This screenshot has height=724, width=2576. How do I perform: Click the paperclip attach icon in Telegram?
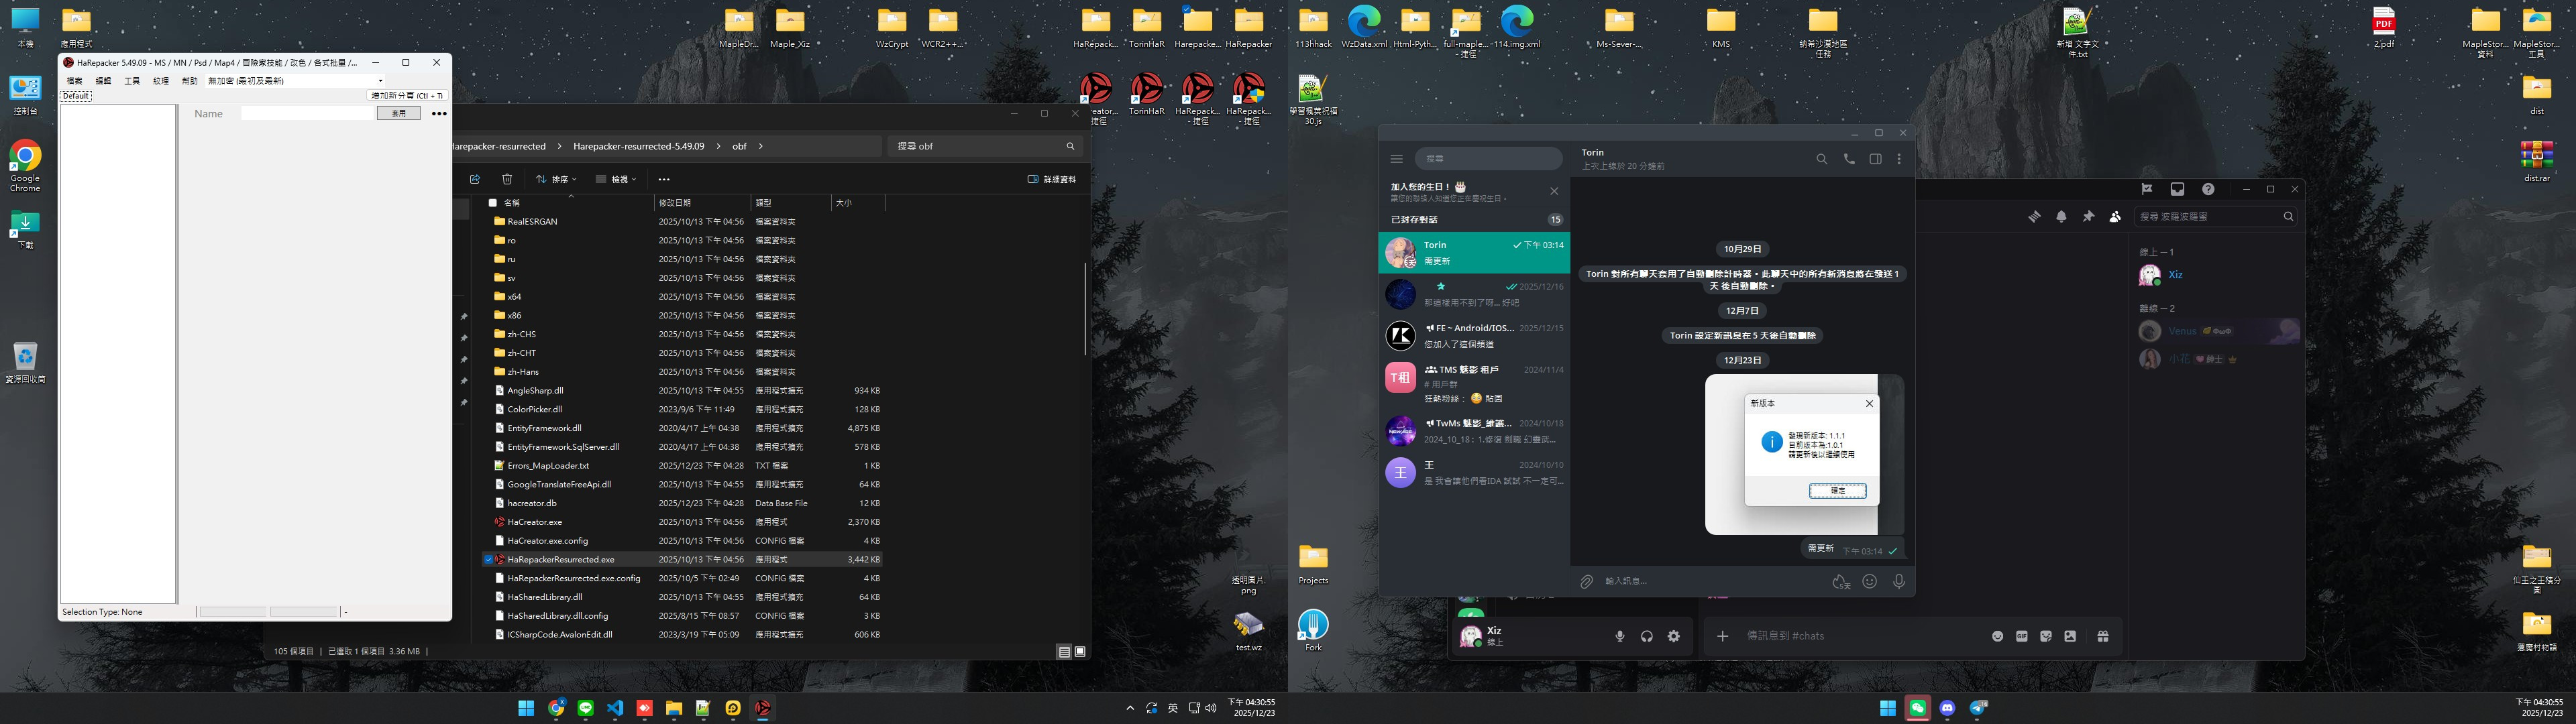pyautogui.click(x=1586, y=581)
